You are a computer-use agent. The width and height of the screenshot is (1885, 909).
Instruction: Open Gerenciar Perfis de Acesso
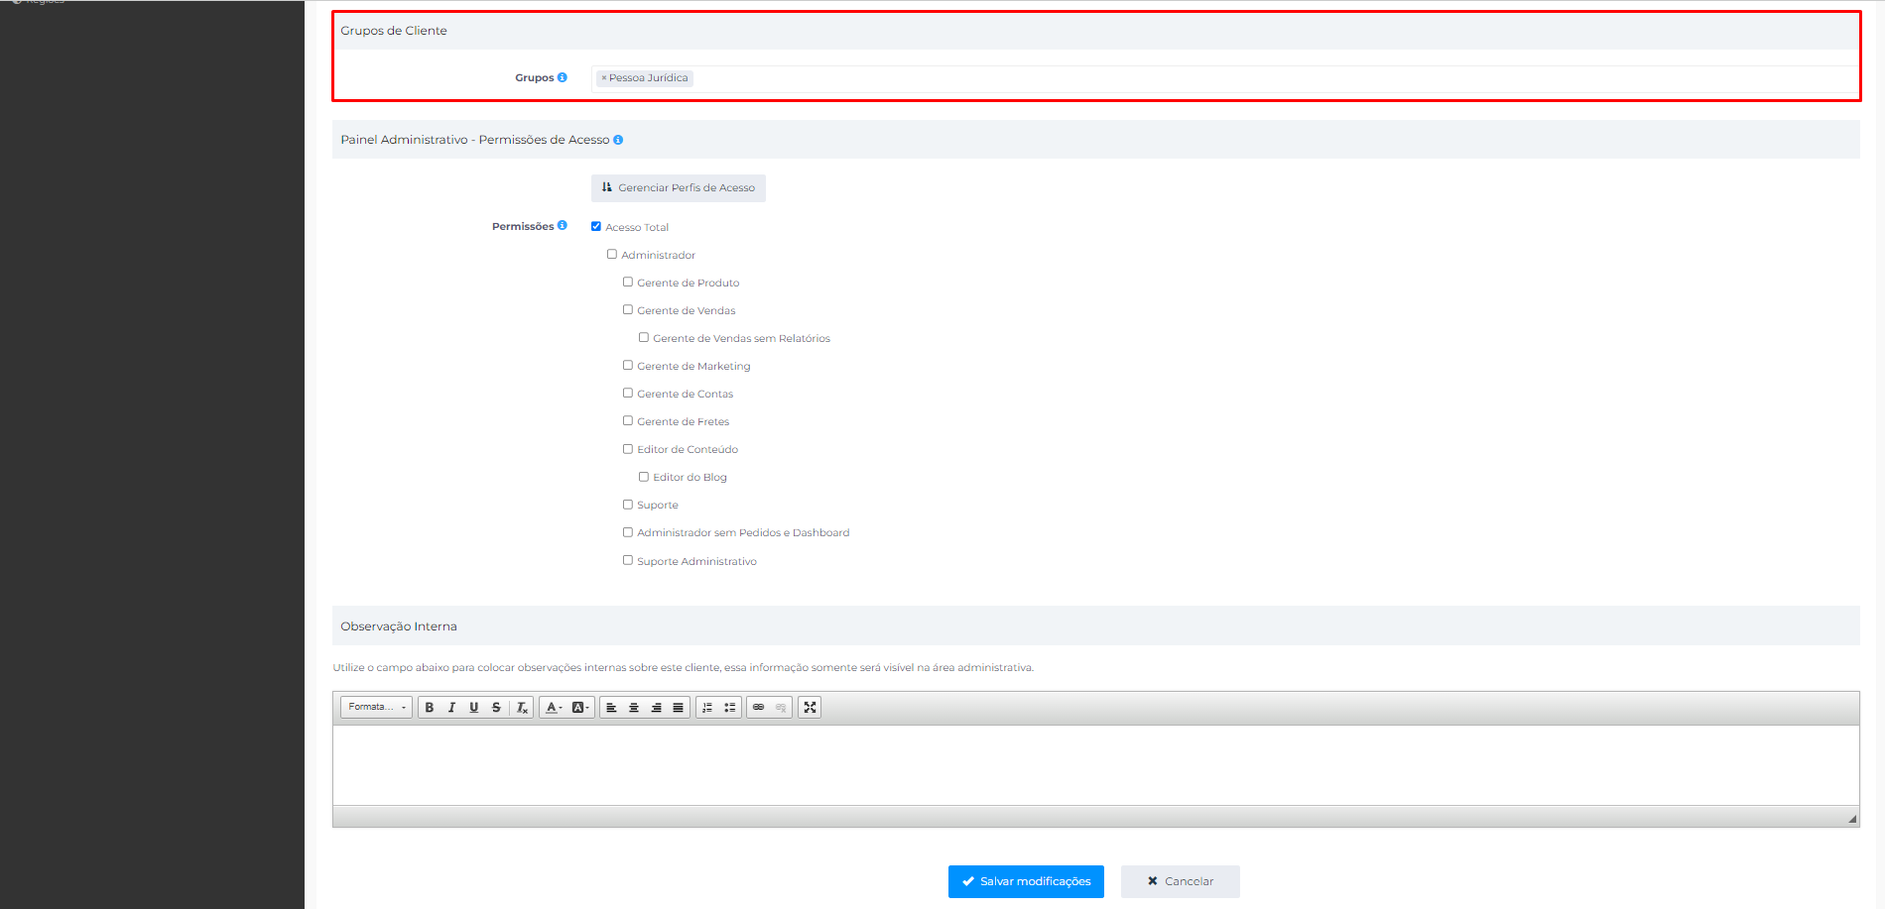point(679,187)
